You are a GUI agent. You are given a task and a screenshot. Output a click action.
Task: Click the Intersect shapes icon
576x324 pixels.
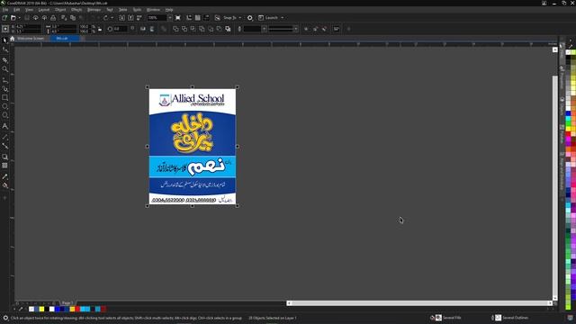(x=193, y=29)
